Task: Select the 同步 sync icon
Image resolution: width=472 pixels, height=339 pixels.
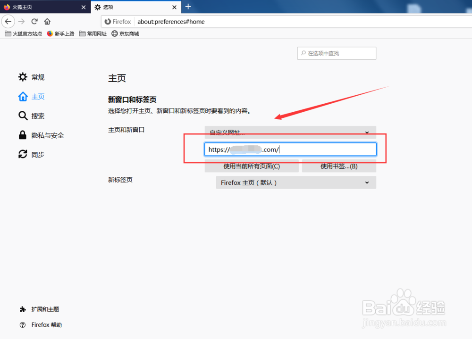Action: [x=23, y=154]
